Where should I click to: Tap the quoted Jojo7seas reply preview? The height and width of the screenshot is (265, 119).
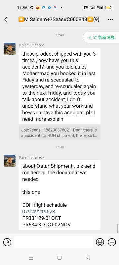pyautogui.click(x=59, y=132)
